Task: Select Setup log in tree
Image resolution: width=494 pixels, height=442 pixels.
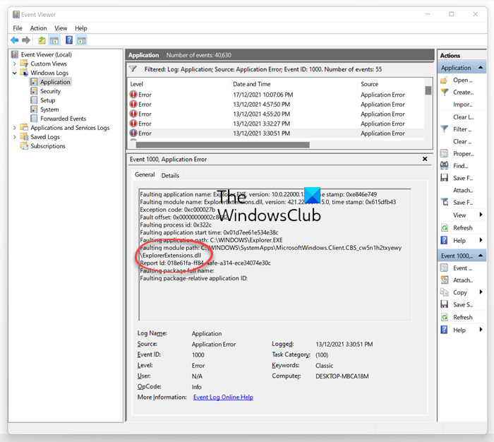Action: tap(47, 100)
